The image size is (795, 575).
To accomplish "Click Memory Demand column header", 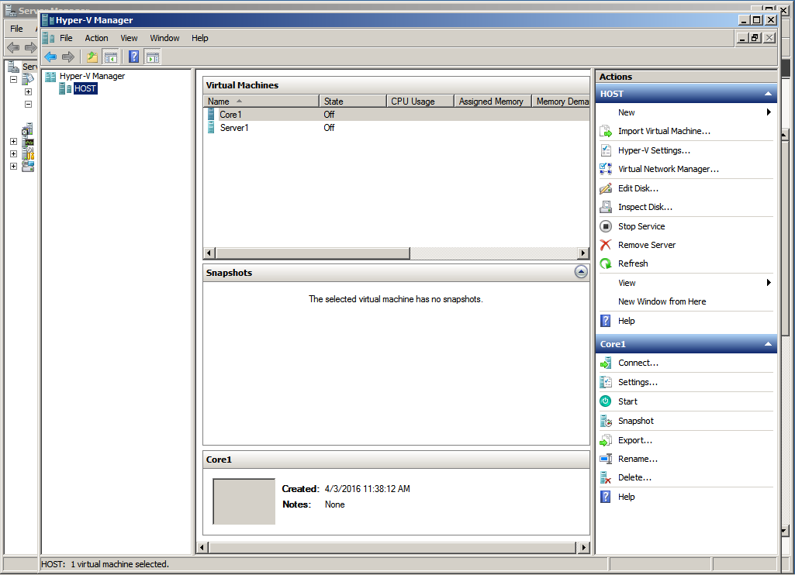I will tap(561, 102).
